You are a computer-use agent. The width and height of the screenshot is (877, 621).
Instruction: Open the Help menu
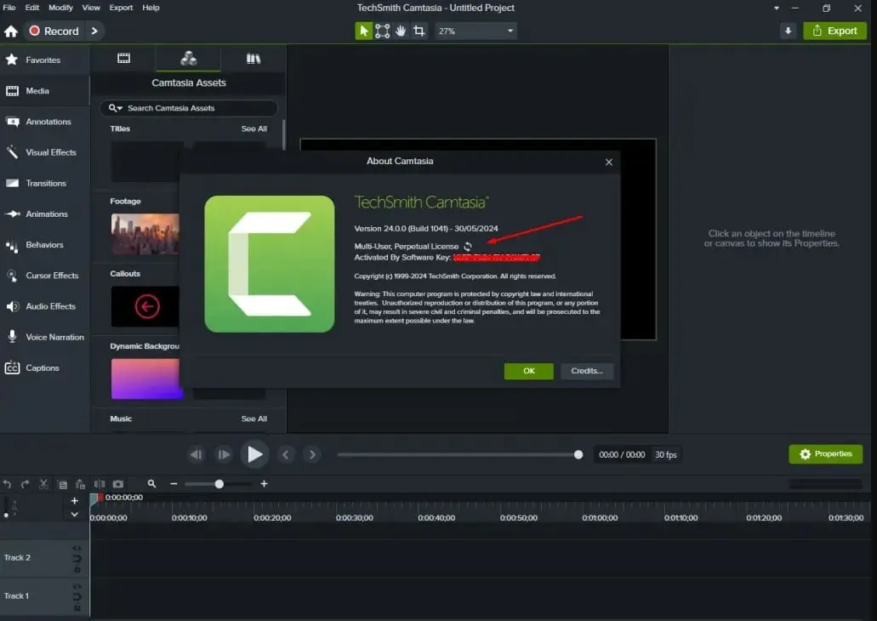click(x=151, y=8)
